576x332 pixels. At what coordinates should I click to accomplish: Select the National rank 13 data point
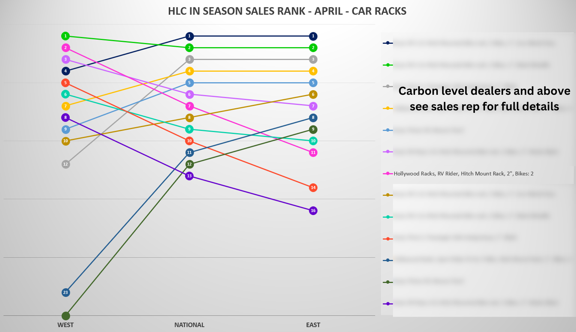click(x=189, y=176)
